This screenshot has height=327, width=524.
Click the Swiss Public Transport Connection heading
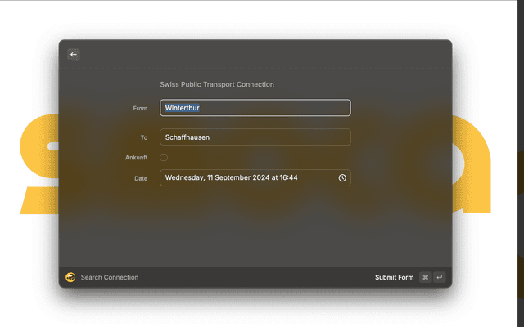click(217, 84)
